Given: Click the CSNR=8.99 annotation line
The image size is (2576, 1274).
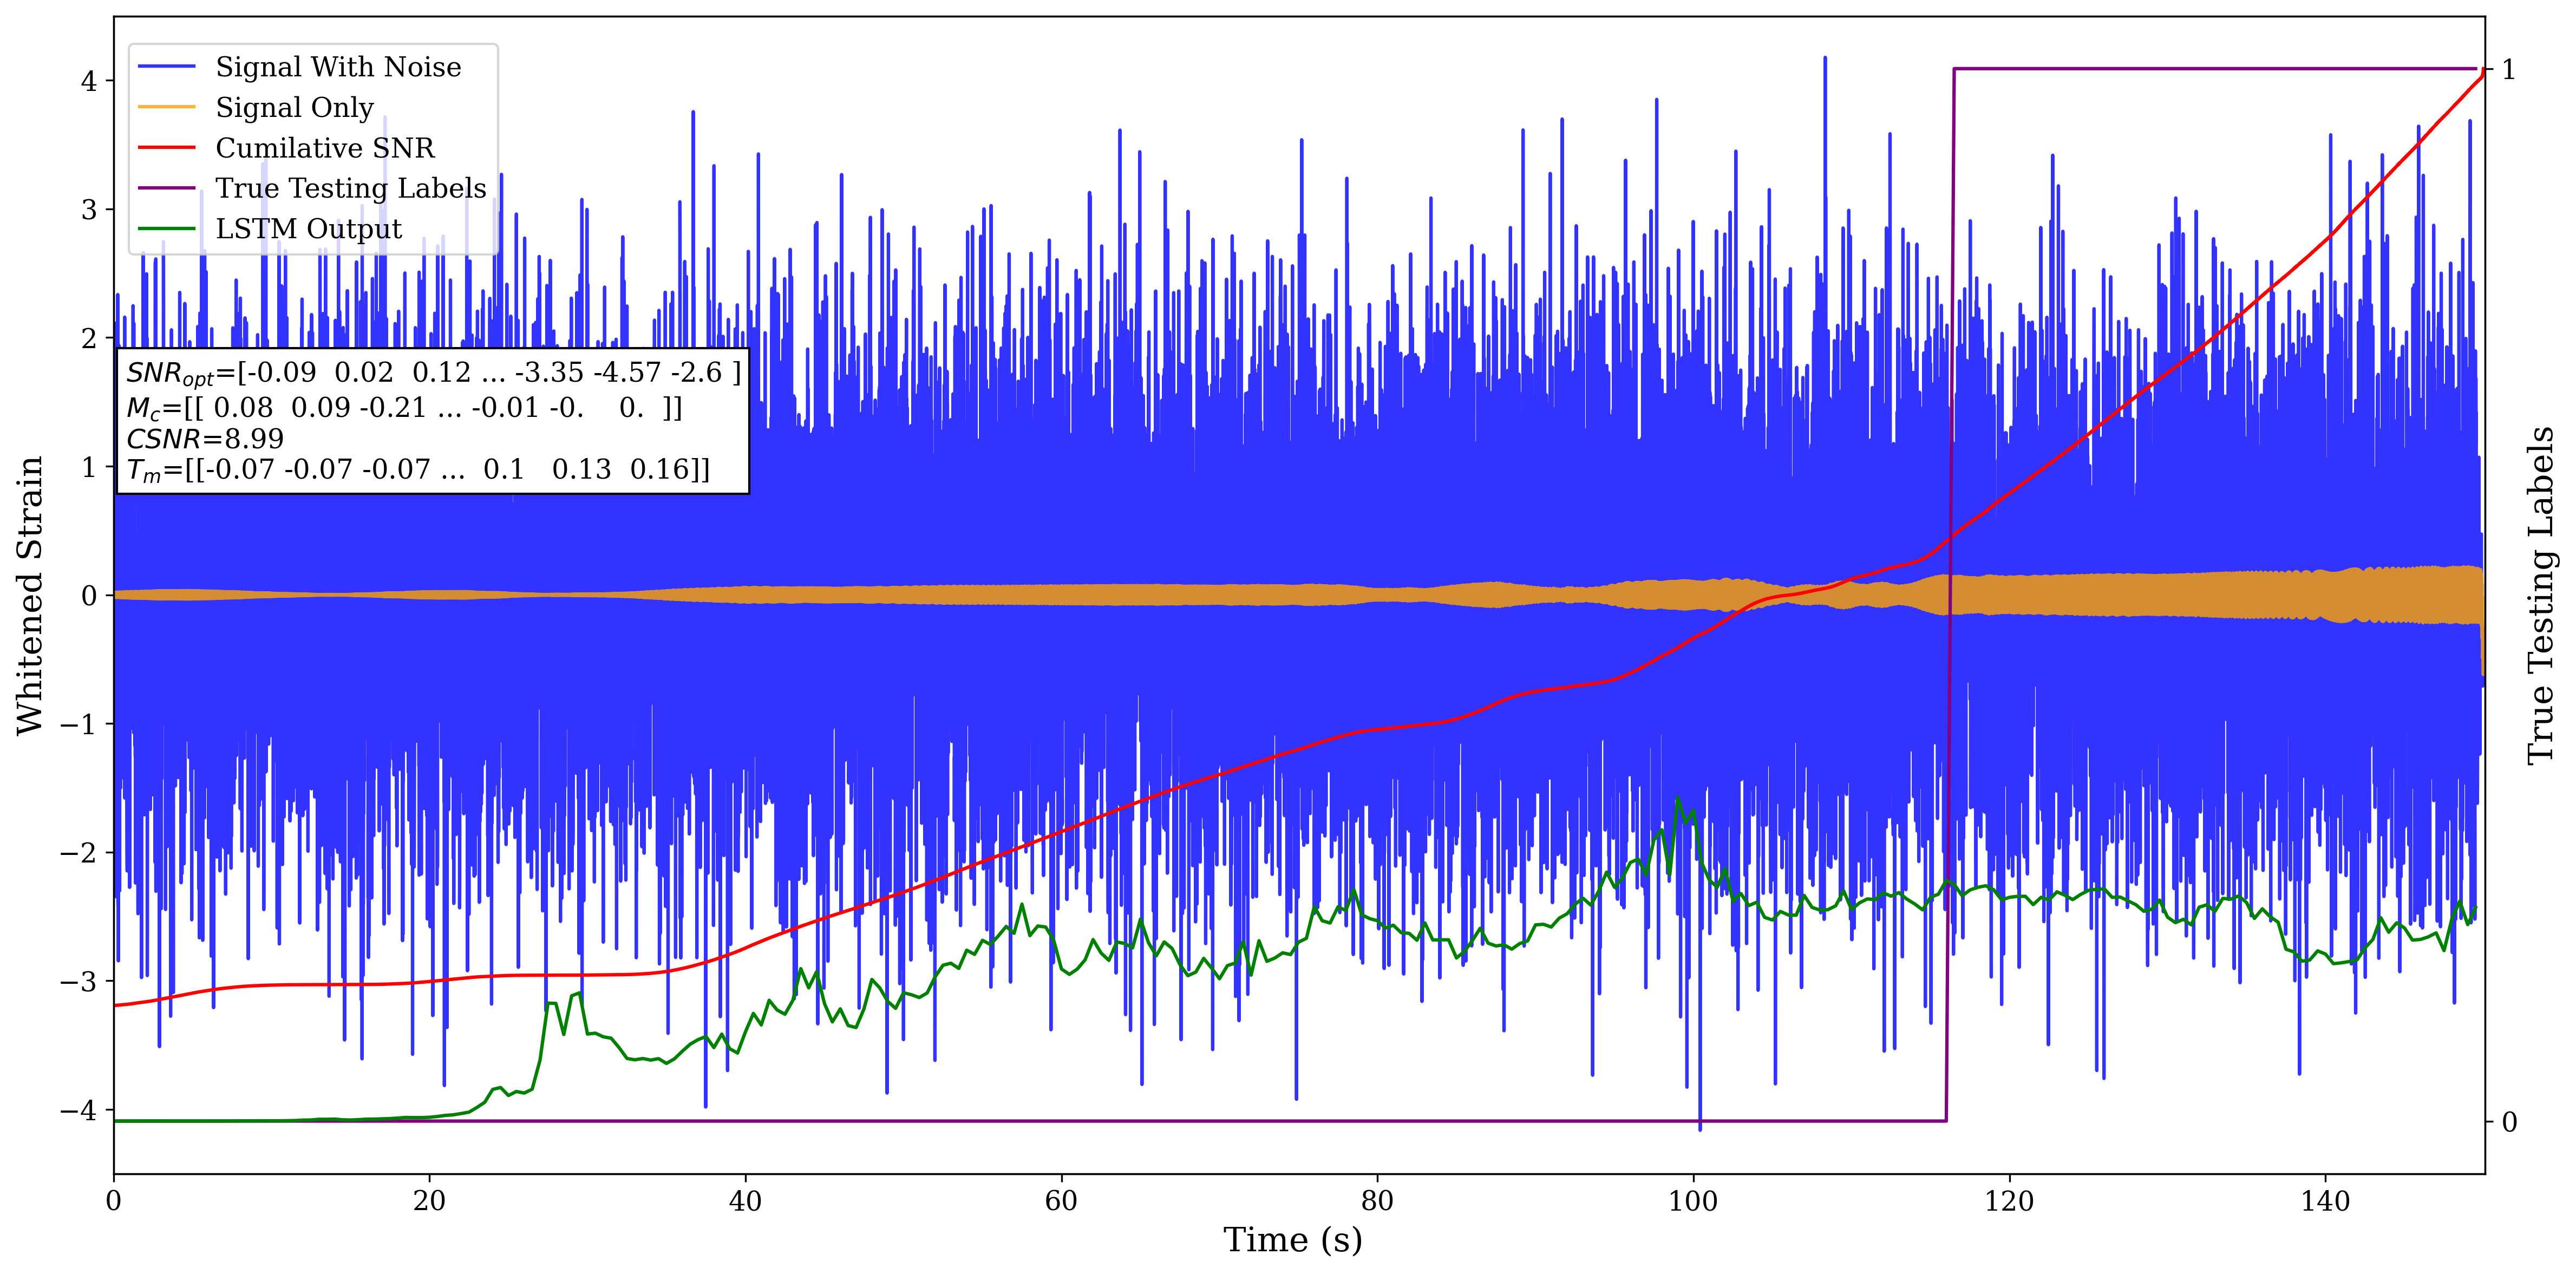Looking at the screenshot, I should point(205,439).
